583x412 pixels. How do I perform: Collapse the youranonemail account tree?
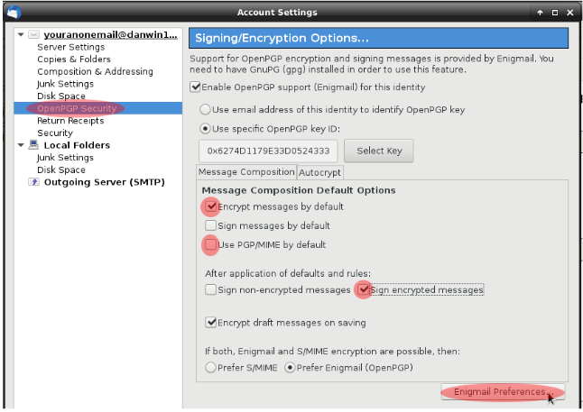pos(21,34)
